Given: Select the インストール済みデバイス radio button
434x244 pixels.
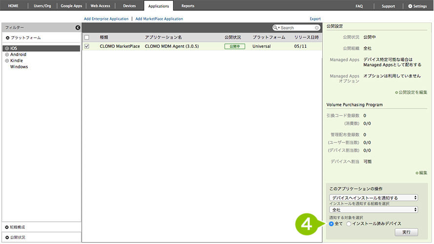Looking at the screenshot, I should tap(349, 224).
